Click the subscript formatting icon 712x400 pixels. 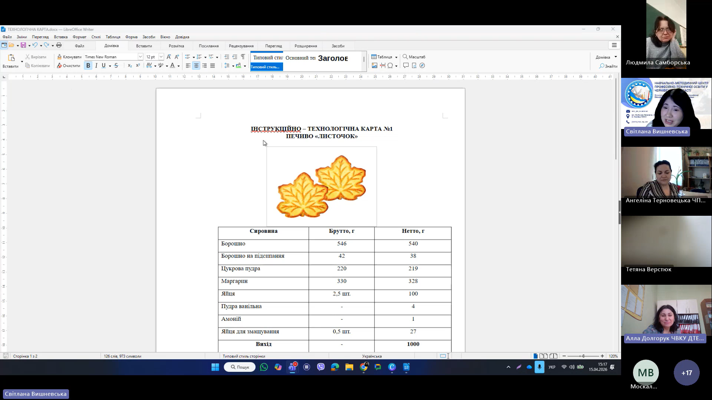coord(129,66)
